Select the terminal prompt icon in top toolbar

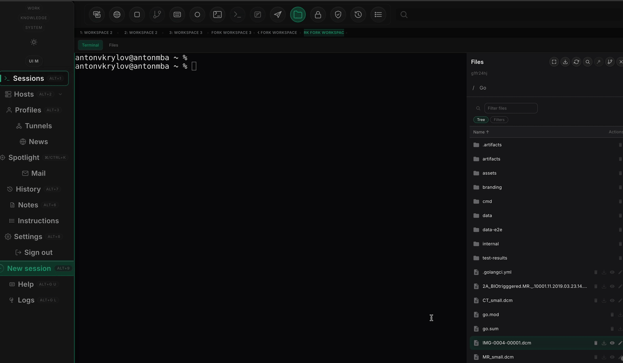[238, 15]
